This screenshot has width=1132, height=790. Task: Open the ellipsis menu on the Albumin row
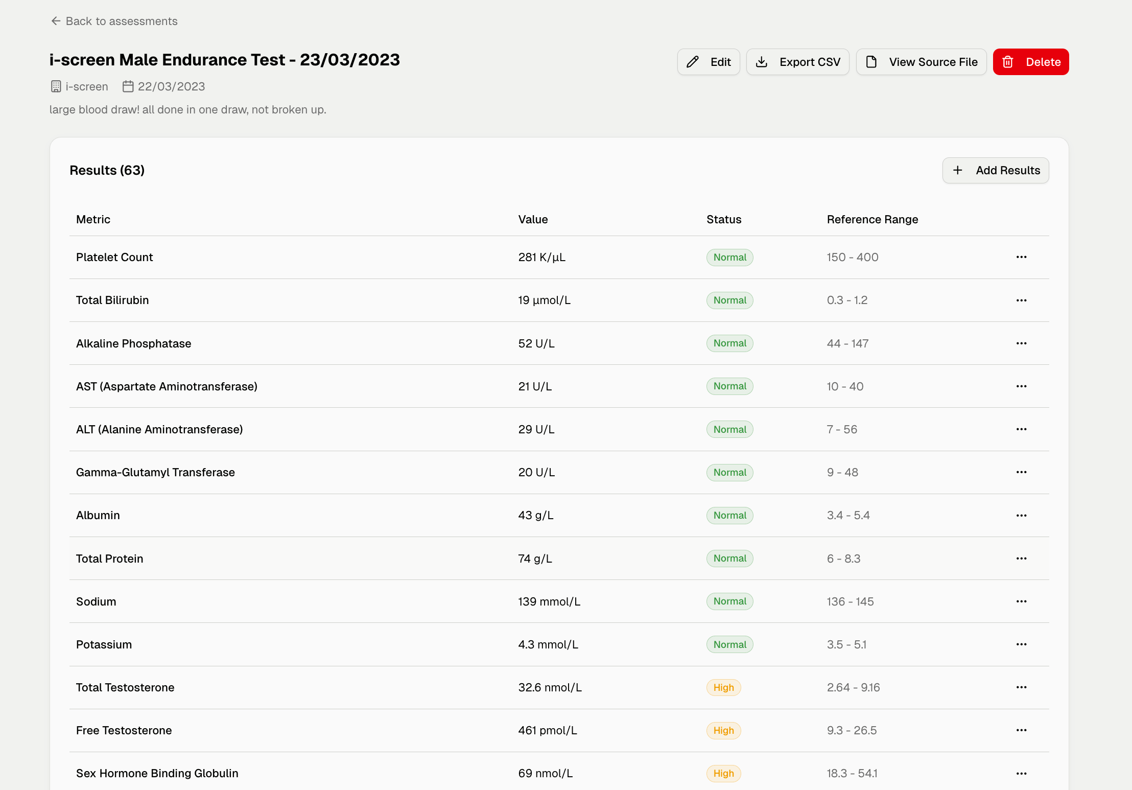pyautogui.click(x=1022, y=515)
